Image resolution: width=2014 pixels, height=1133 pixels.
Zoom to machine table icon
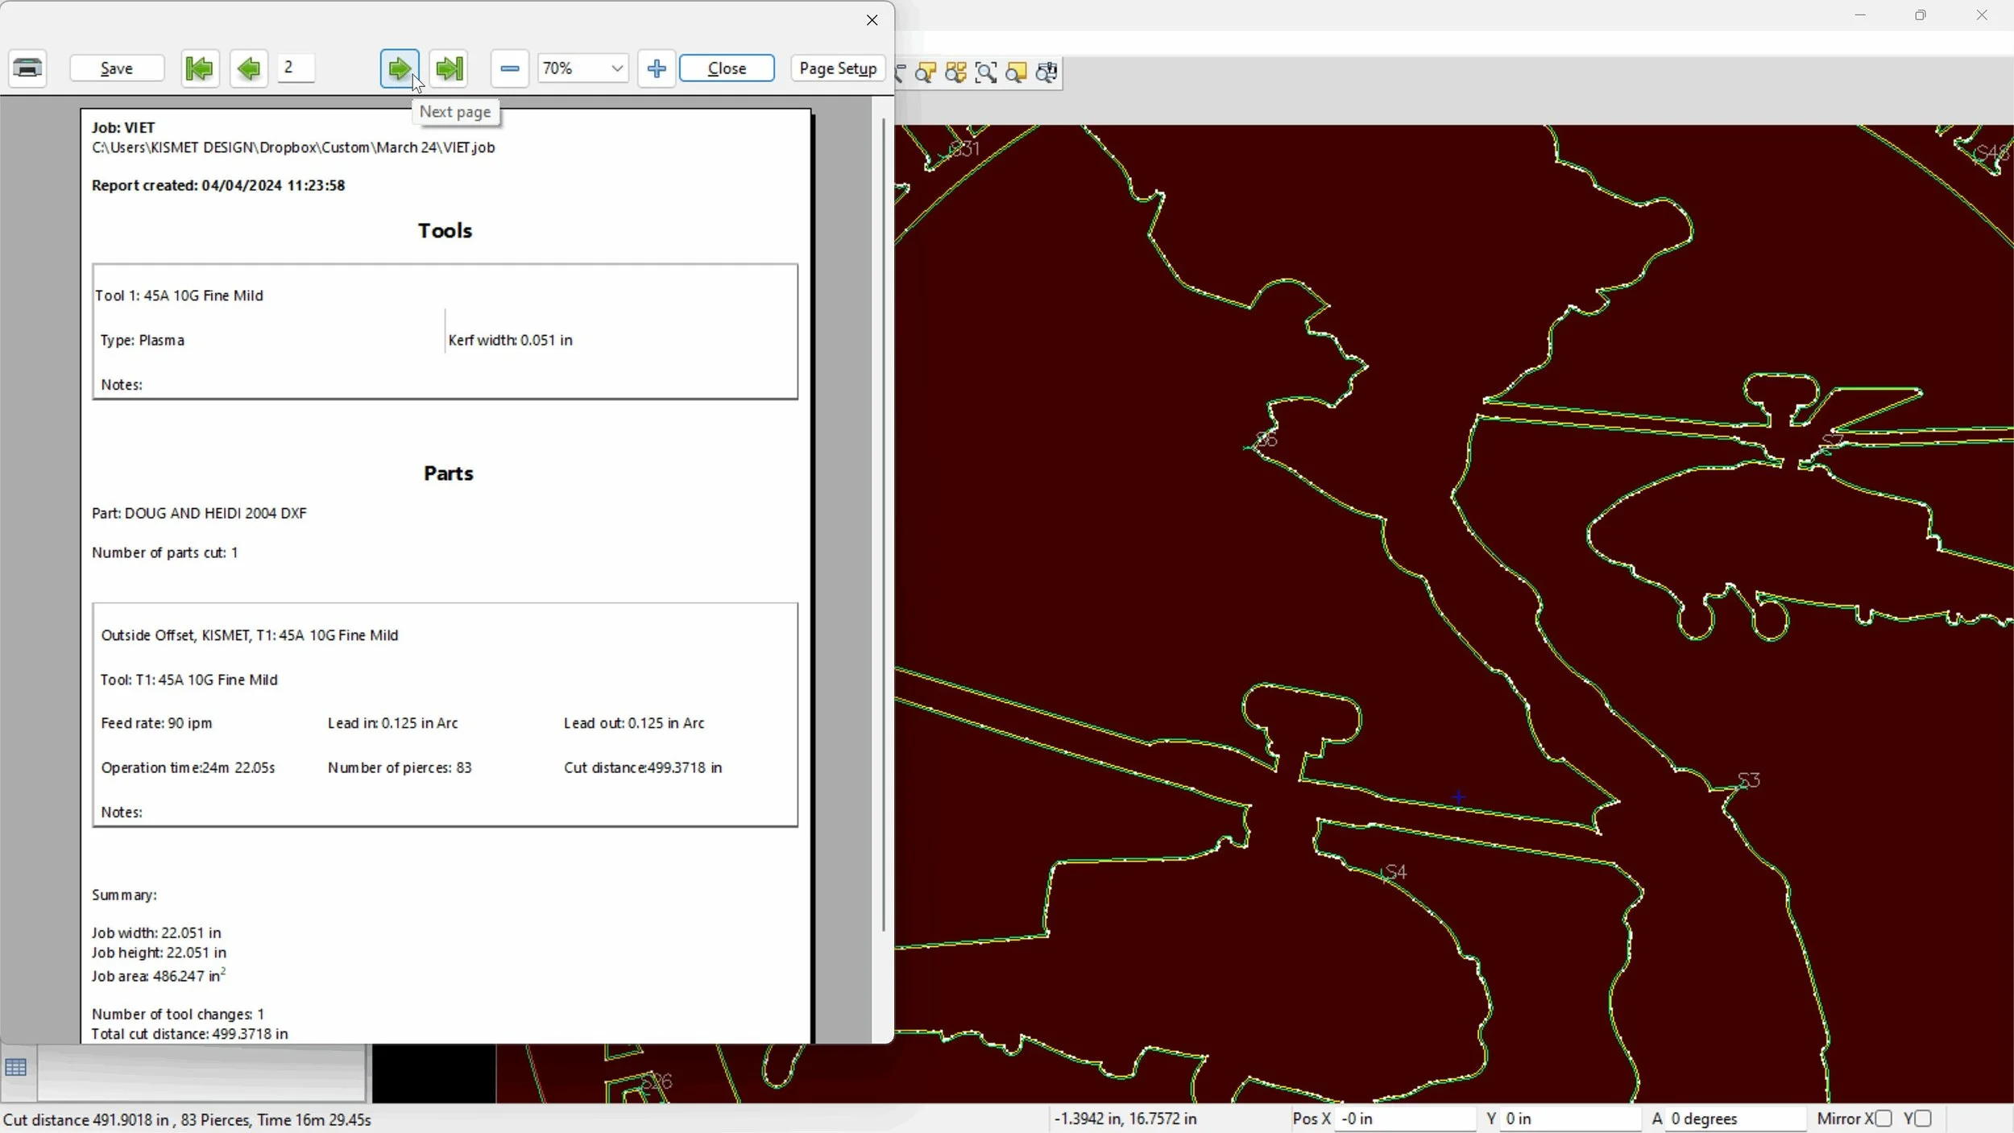point(1047,72)
